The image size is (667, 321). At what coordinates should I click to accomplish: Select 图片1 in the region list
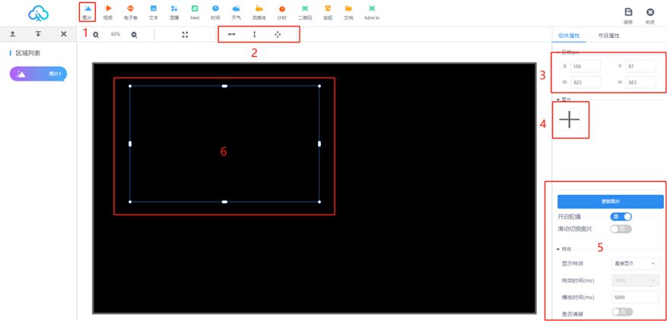click(38, 74)
